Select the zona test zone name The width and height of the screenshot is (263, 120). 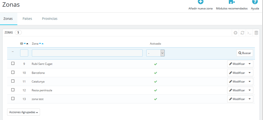point(38,99)
